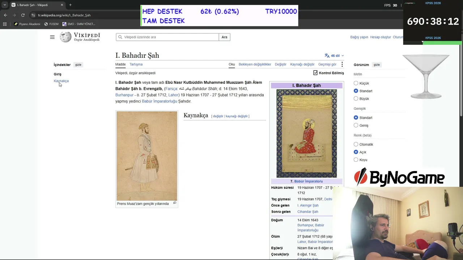Click the Ara search button
This screenshot has width=463, height=260.
[225, 37]
